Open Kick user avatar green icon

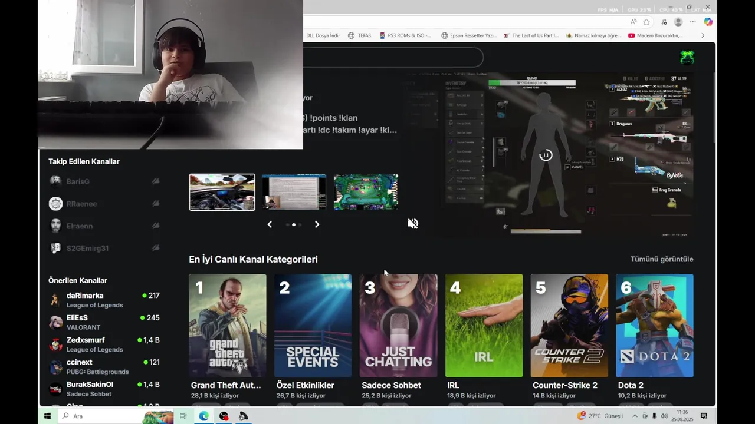click(687, 57)
